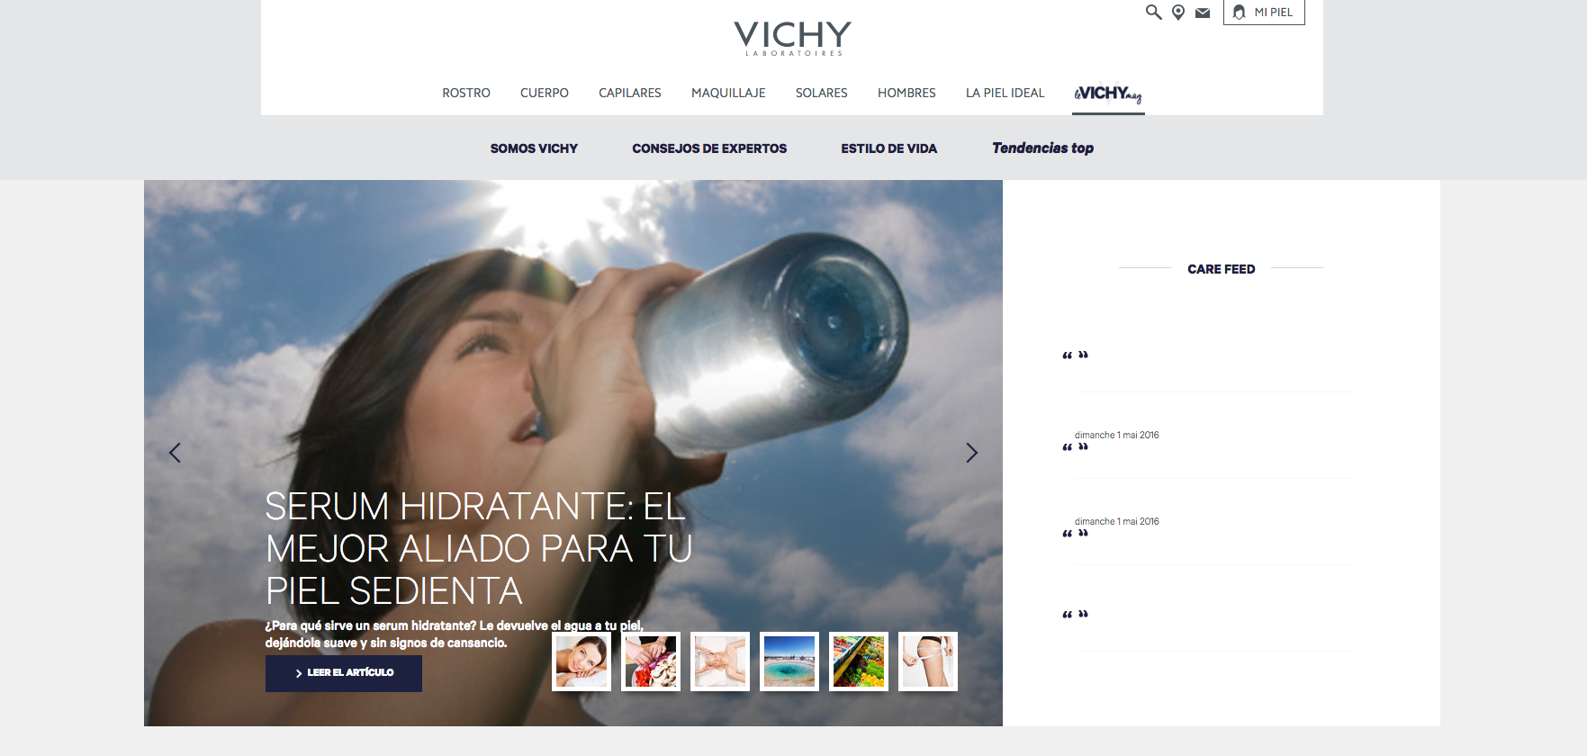Go to LA PIEL IDEAL section
Screen dimensions: 1587x756
1005,93
